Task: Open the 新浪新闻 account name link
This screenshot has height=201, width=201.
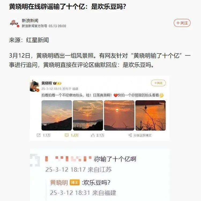Action: coord(30,21)
